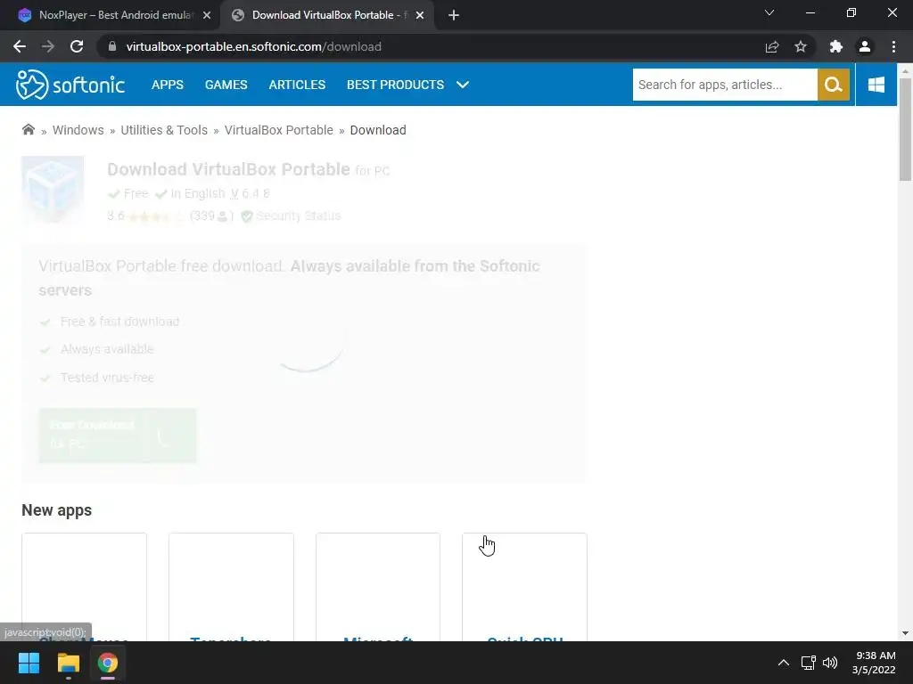
Task: Expand the Best Products dropdown chevron
Action: tap(463, 85)
